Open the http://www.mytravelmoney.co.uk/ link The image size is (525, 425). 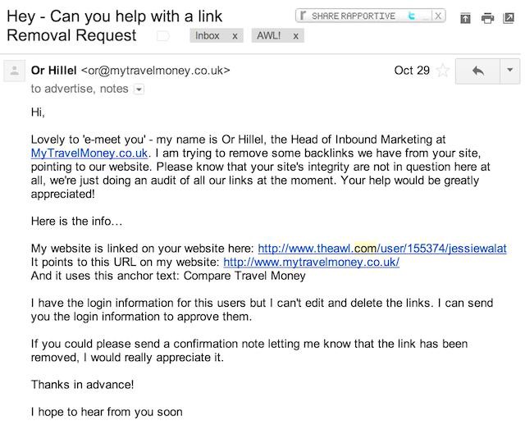pyautogui.click(x=312, y=262)
